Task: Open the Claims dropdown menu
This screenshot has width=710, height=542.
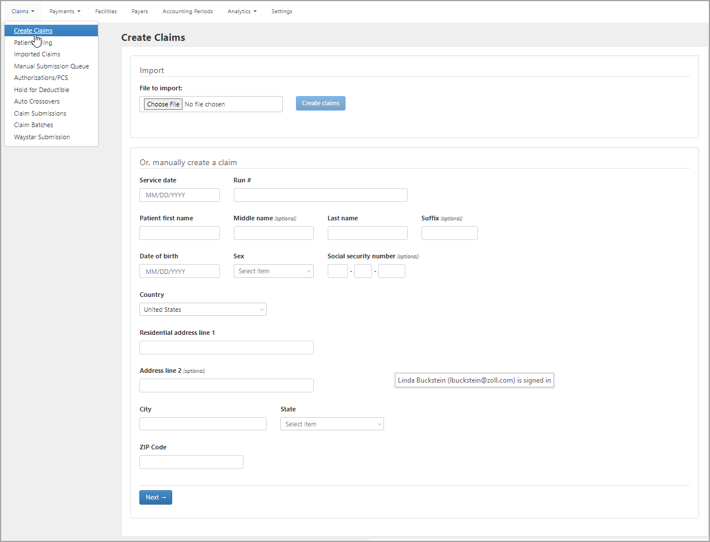Action: 23,12
